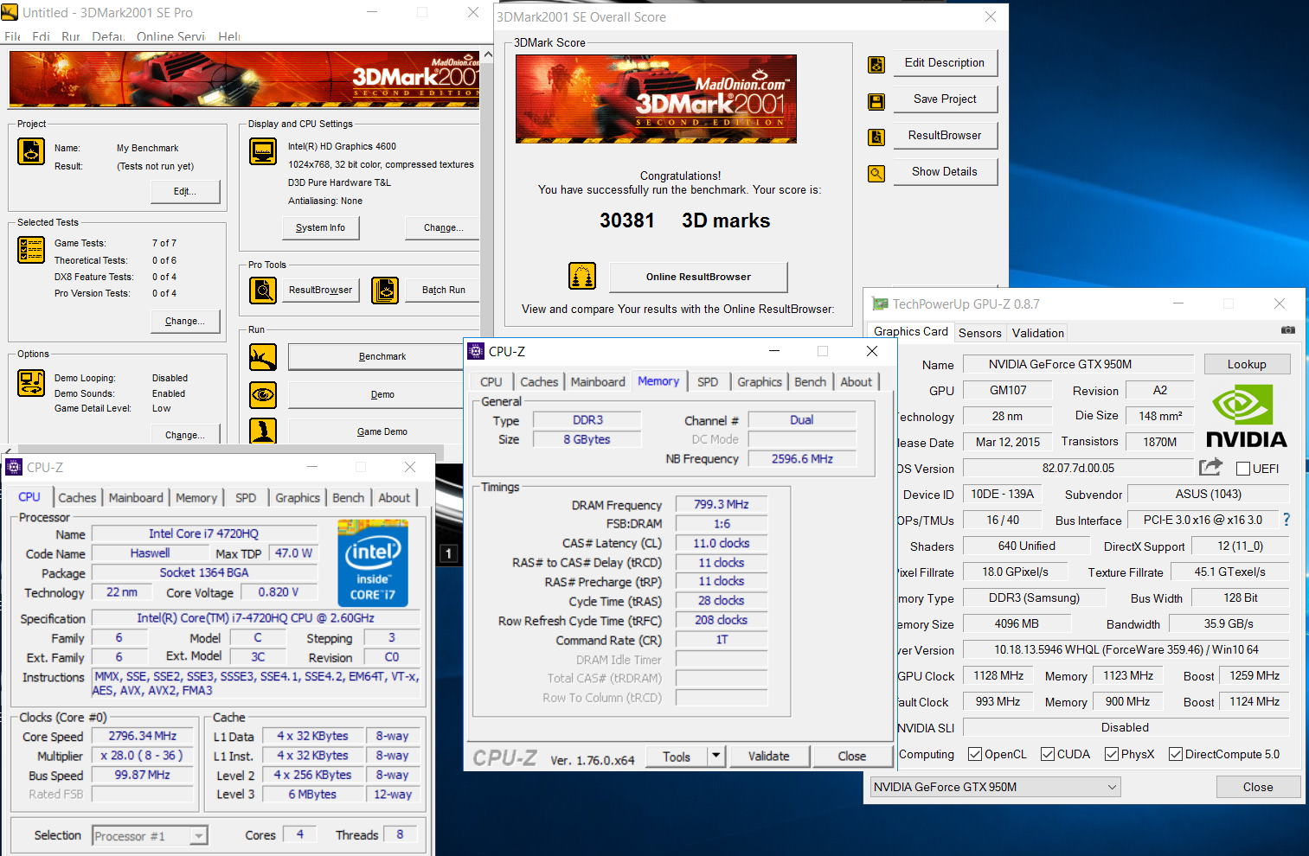Click the GPU-Z BIOS export share icon

[x=1210, y=467]
